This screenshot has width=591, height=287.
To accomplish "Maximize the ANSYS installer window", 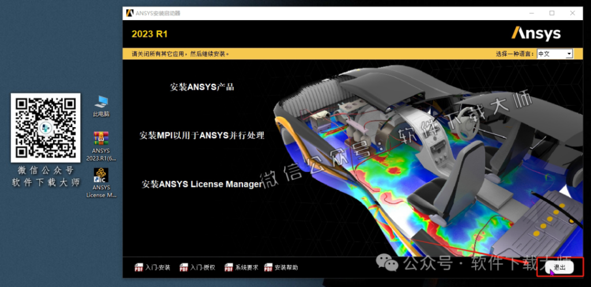I will (552, 13).
